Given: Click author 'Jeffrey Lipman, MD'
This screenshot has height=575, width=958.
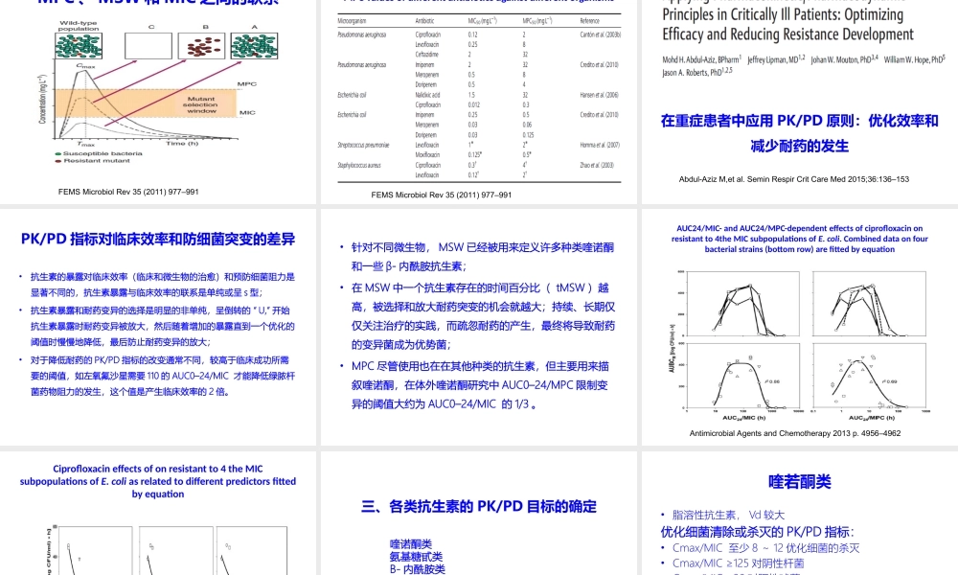Looking at the screenshot, I should click(x=776, y=59).
